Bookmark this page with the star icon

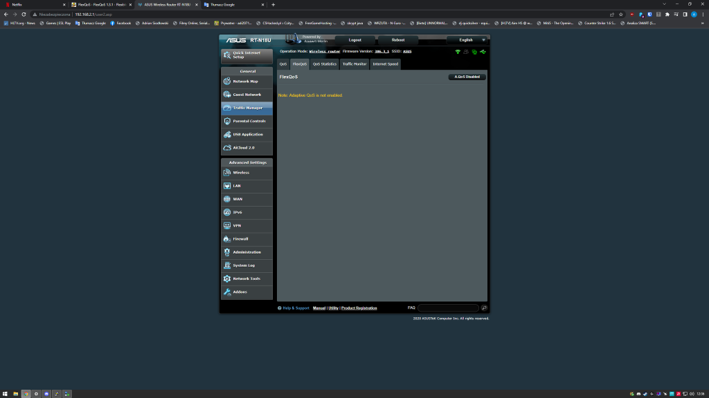click(621, 15)
